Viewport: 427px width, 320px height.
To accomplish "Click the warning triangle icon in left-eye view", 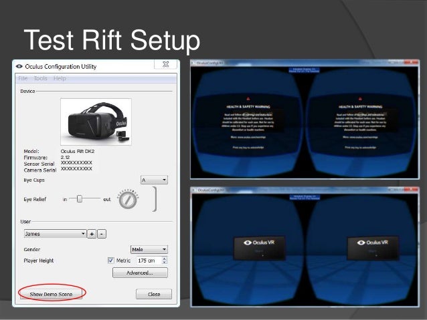I will (x=248, y=99).
